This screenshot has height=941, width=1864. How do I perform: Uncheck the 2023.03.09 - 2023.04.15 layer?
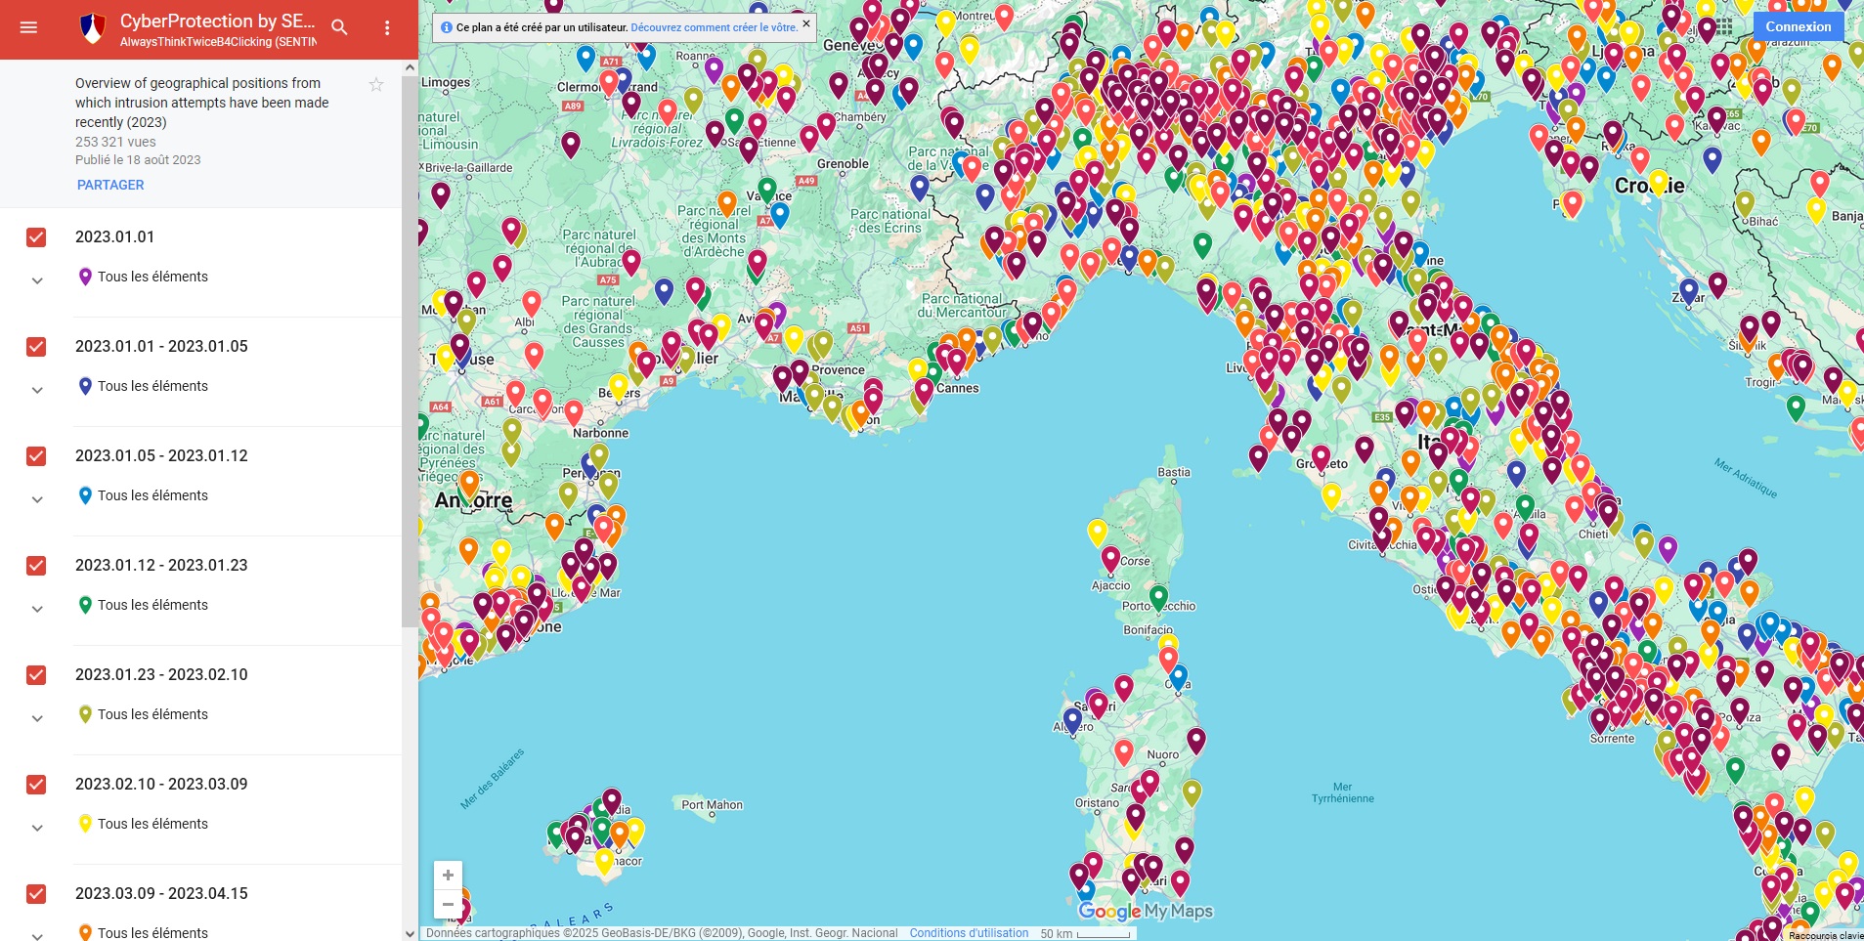tap(36, 894)
